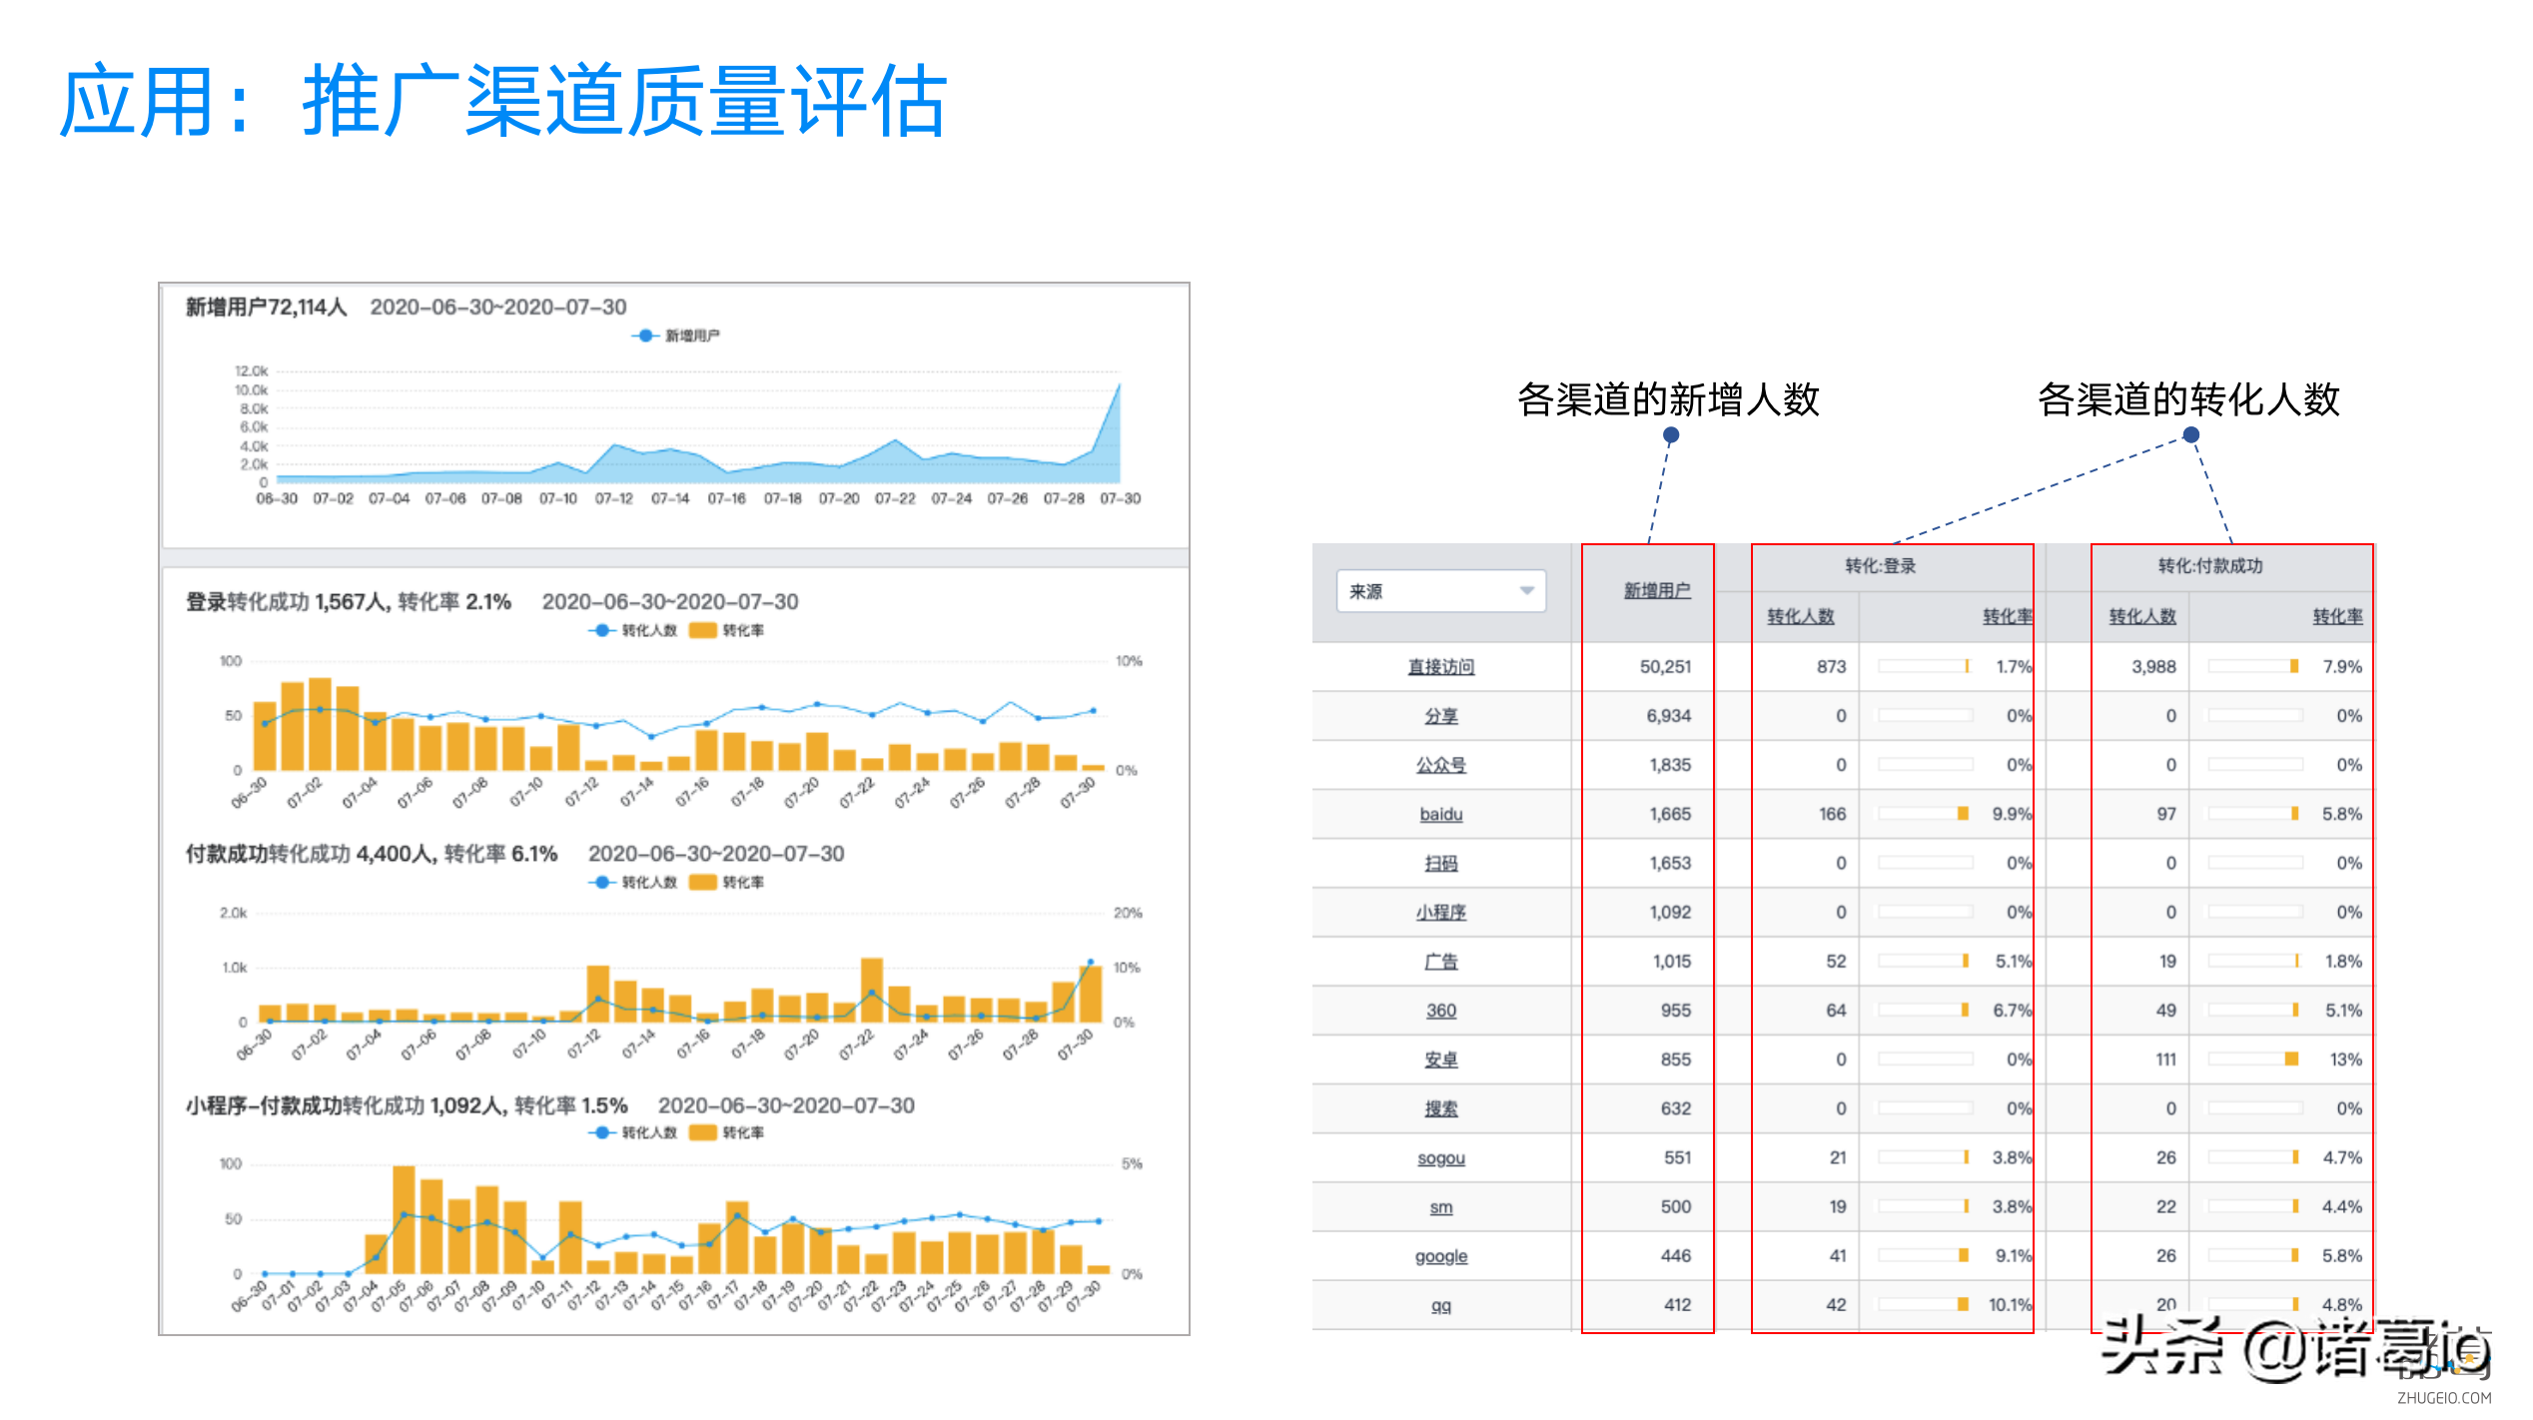The height and width of the screenshot is (1420, 2533).
Task: Click the 07-30 peak in 新增用户 chart
Action: 1119,384
